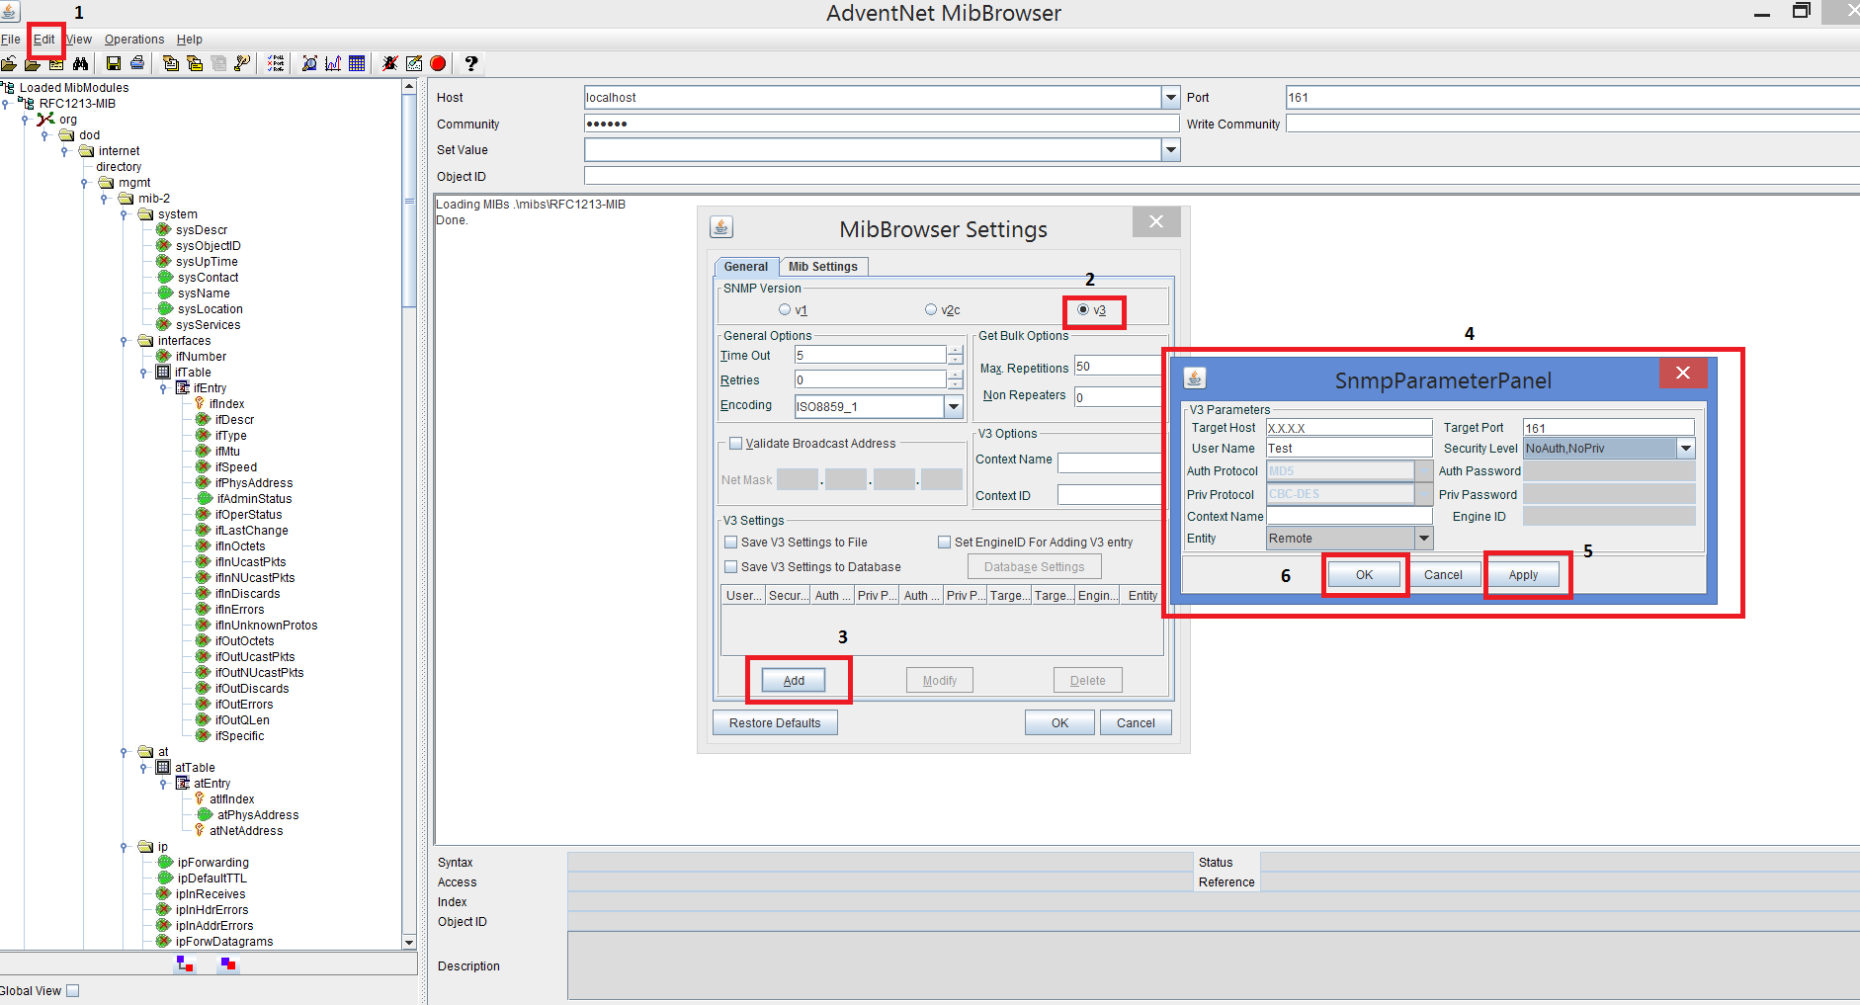Click the entry icon beside ifEntry
Screen dimensions: 1860x1005
(x=183, y=388)
